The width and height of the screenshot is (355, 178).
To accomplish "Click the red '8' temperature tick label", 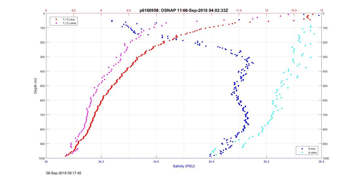I will [46, 10].
